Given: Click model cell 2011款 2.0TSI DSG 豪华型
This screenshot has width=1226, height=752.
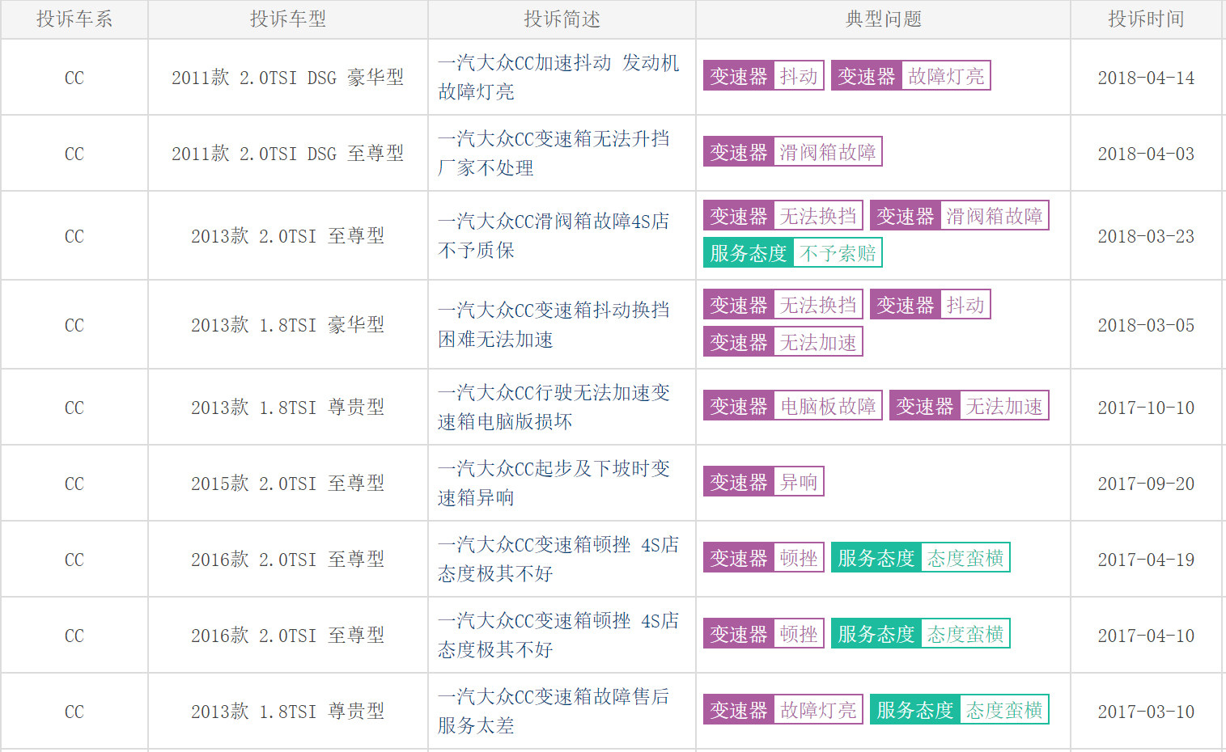Looking at the screenshot, I should click(x=288, y=78).
